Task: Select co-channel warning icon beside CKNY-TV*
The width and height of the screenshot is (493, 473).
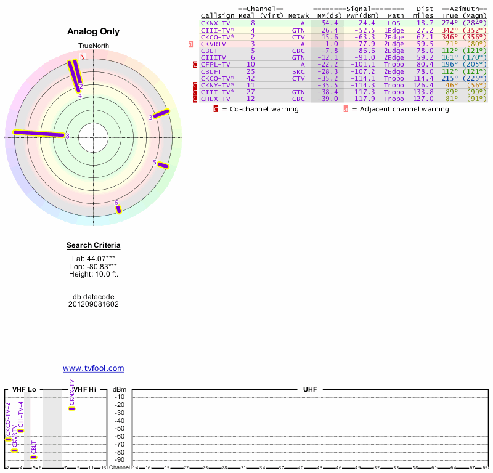Action: coord(195,85)
